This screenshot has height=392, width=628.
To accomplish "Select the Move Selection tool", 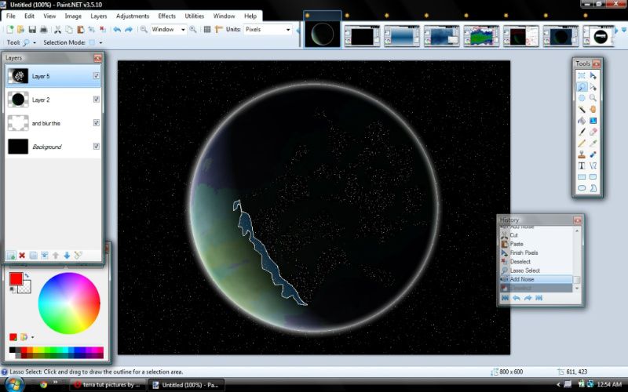I will [593, 87].
